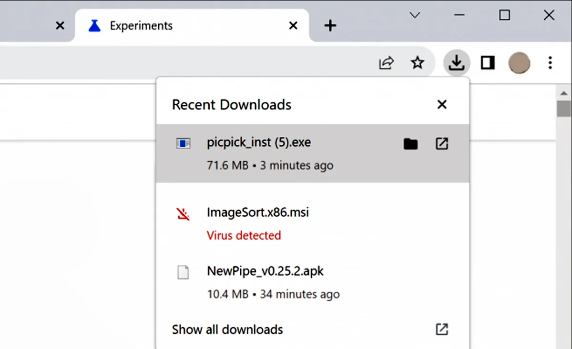Viewport: 572px width, 349px height.
Task: Toggle the side panel icon
Action: 488,62
